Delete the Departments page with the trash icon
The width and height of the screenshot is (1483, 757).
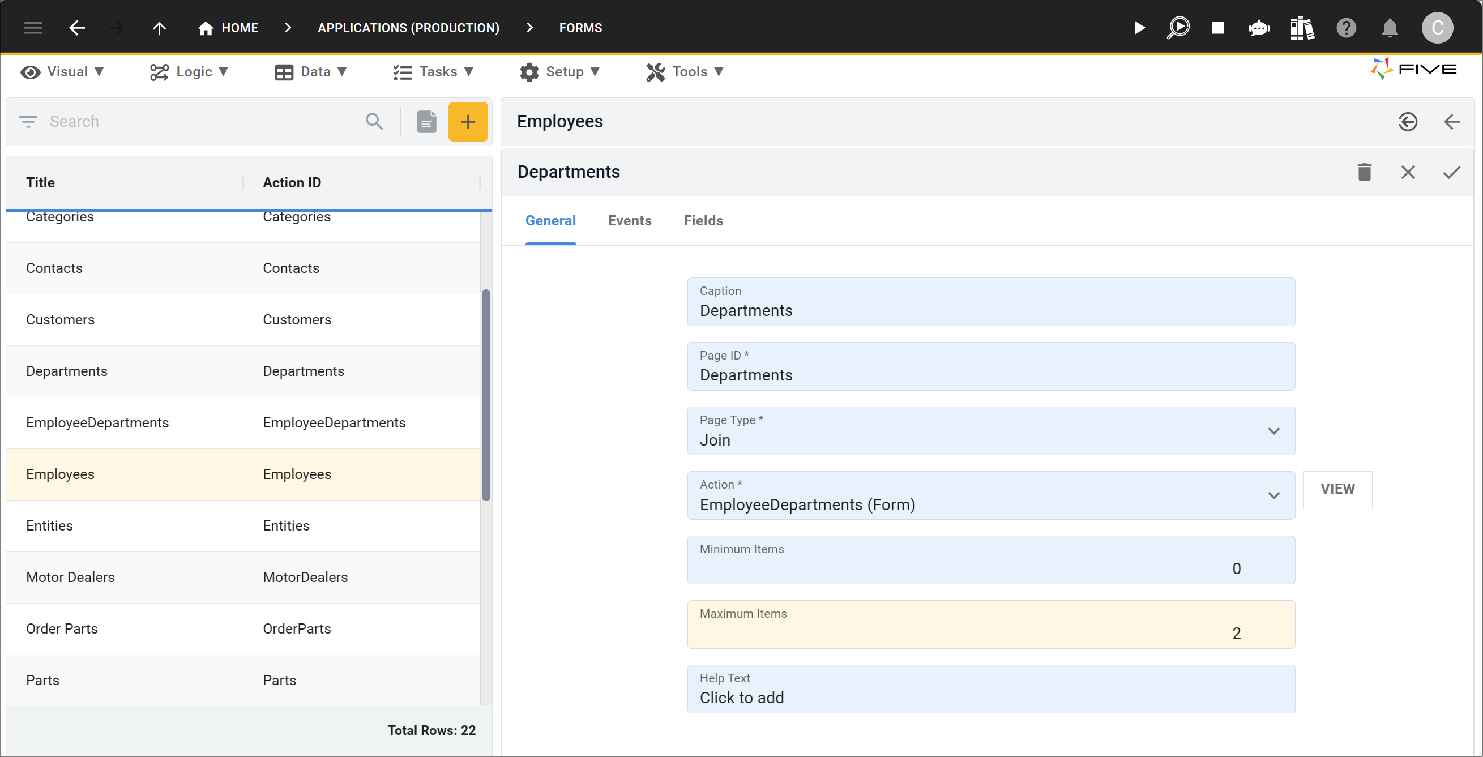coord(1364,172)
